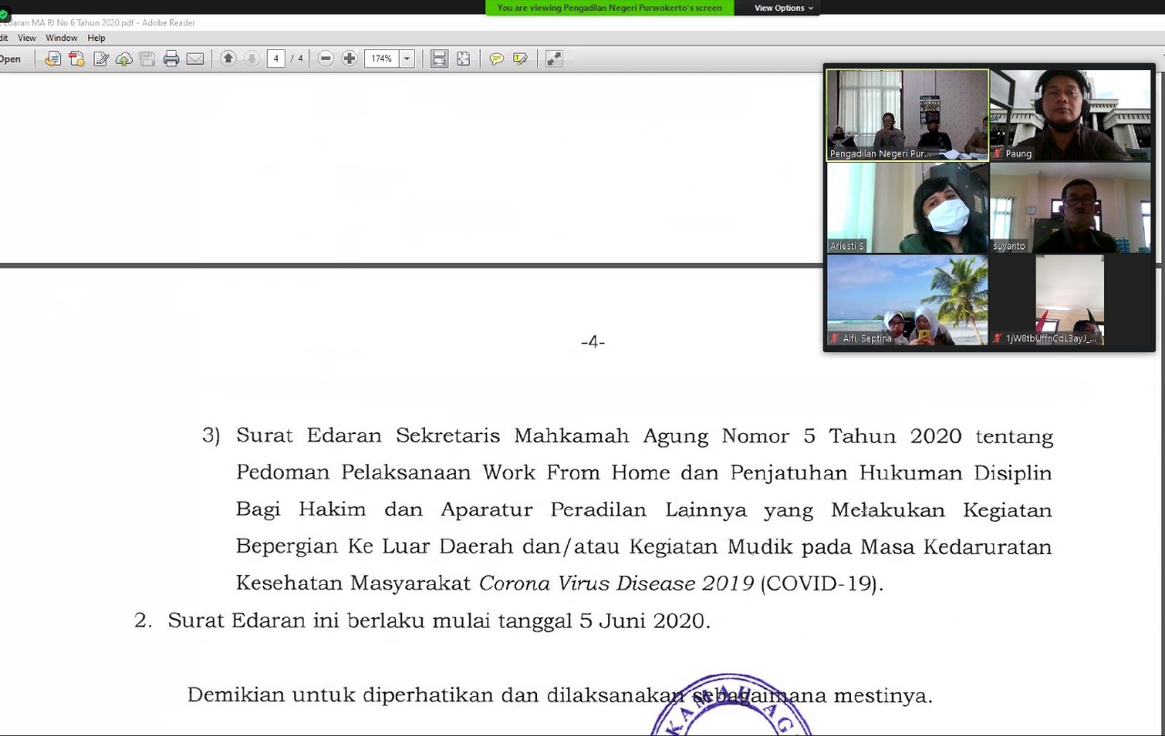Open the Window menu

coord(61,38)
